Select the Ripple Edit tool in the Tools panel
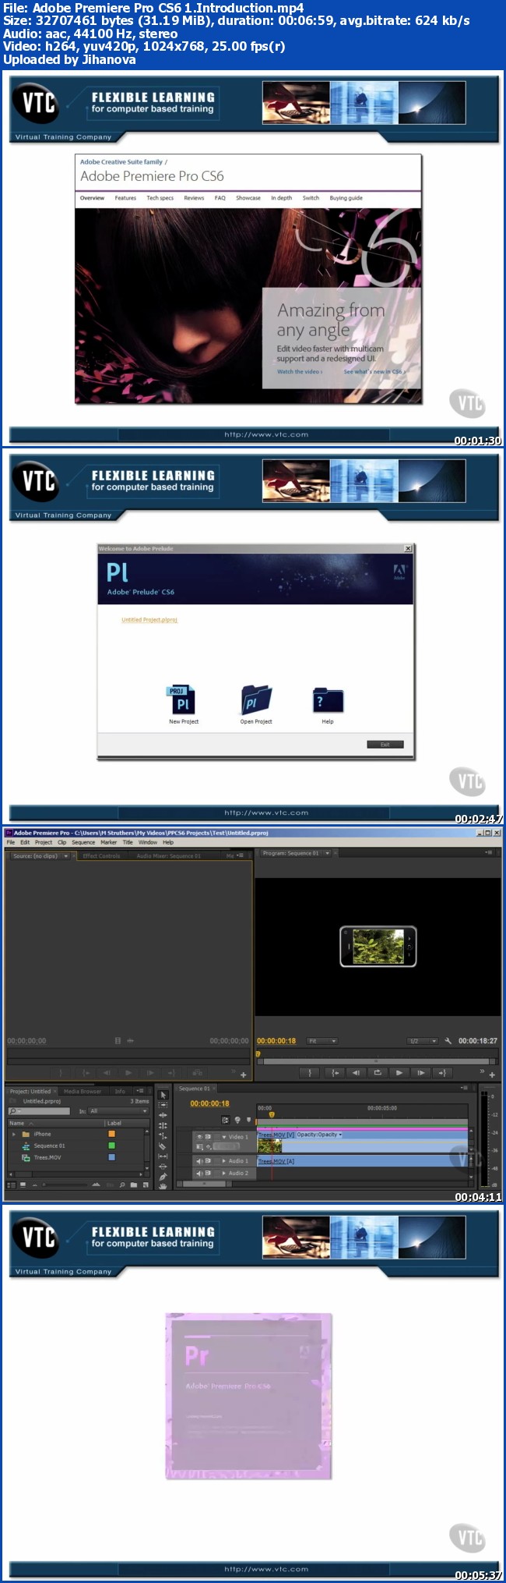506x1583 pixels. (163, 1115)
